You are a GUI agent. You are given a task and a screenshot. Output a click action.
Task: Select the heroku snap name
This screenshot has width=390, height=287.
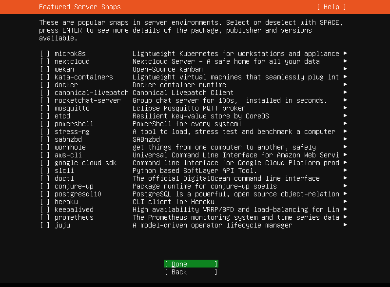click(66, 202)
